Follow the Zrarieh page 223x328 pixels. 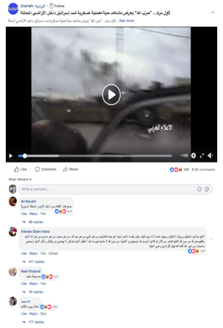click(57, 6)
